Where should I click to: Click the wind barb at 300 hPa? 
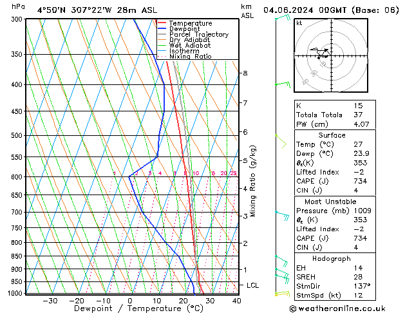click(x=281, y=19)
